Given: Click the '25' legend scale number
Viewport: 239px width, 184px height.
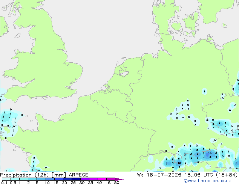Looking at the screenshot, I should 73,182.
